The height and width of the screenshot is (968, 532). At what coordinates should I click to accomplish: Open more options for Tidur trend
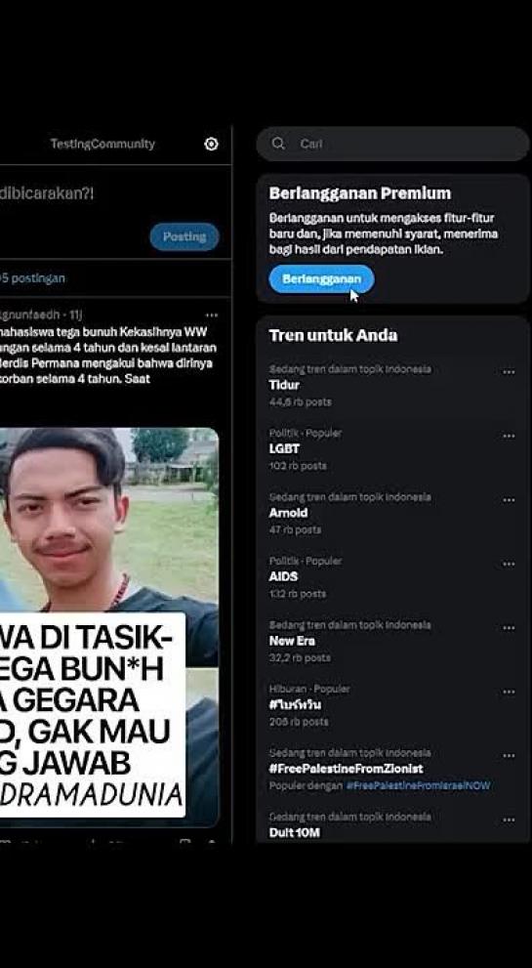509,371
